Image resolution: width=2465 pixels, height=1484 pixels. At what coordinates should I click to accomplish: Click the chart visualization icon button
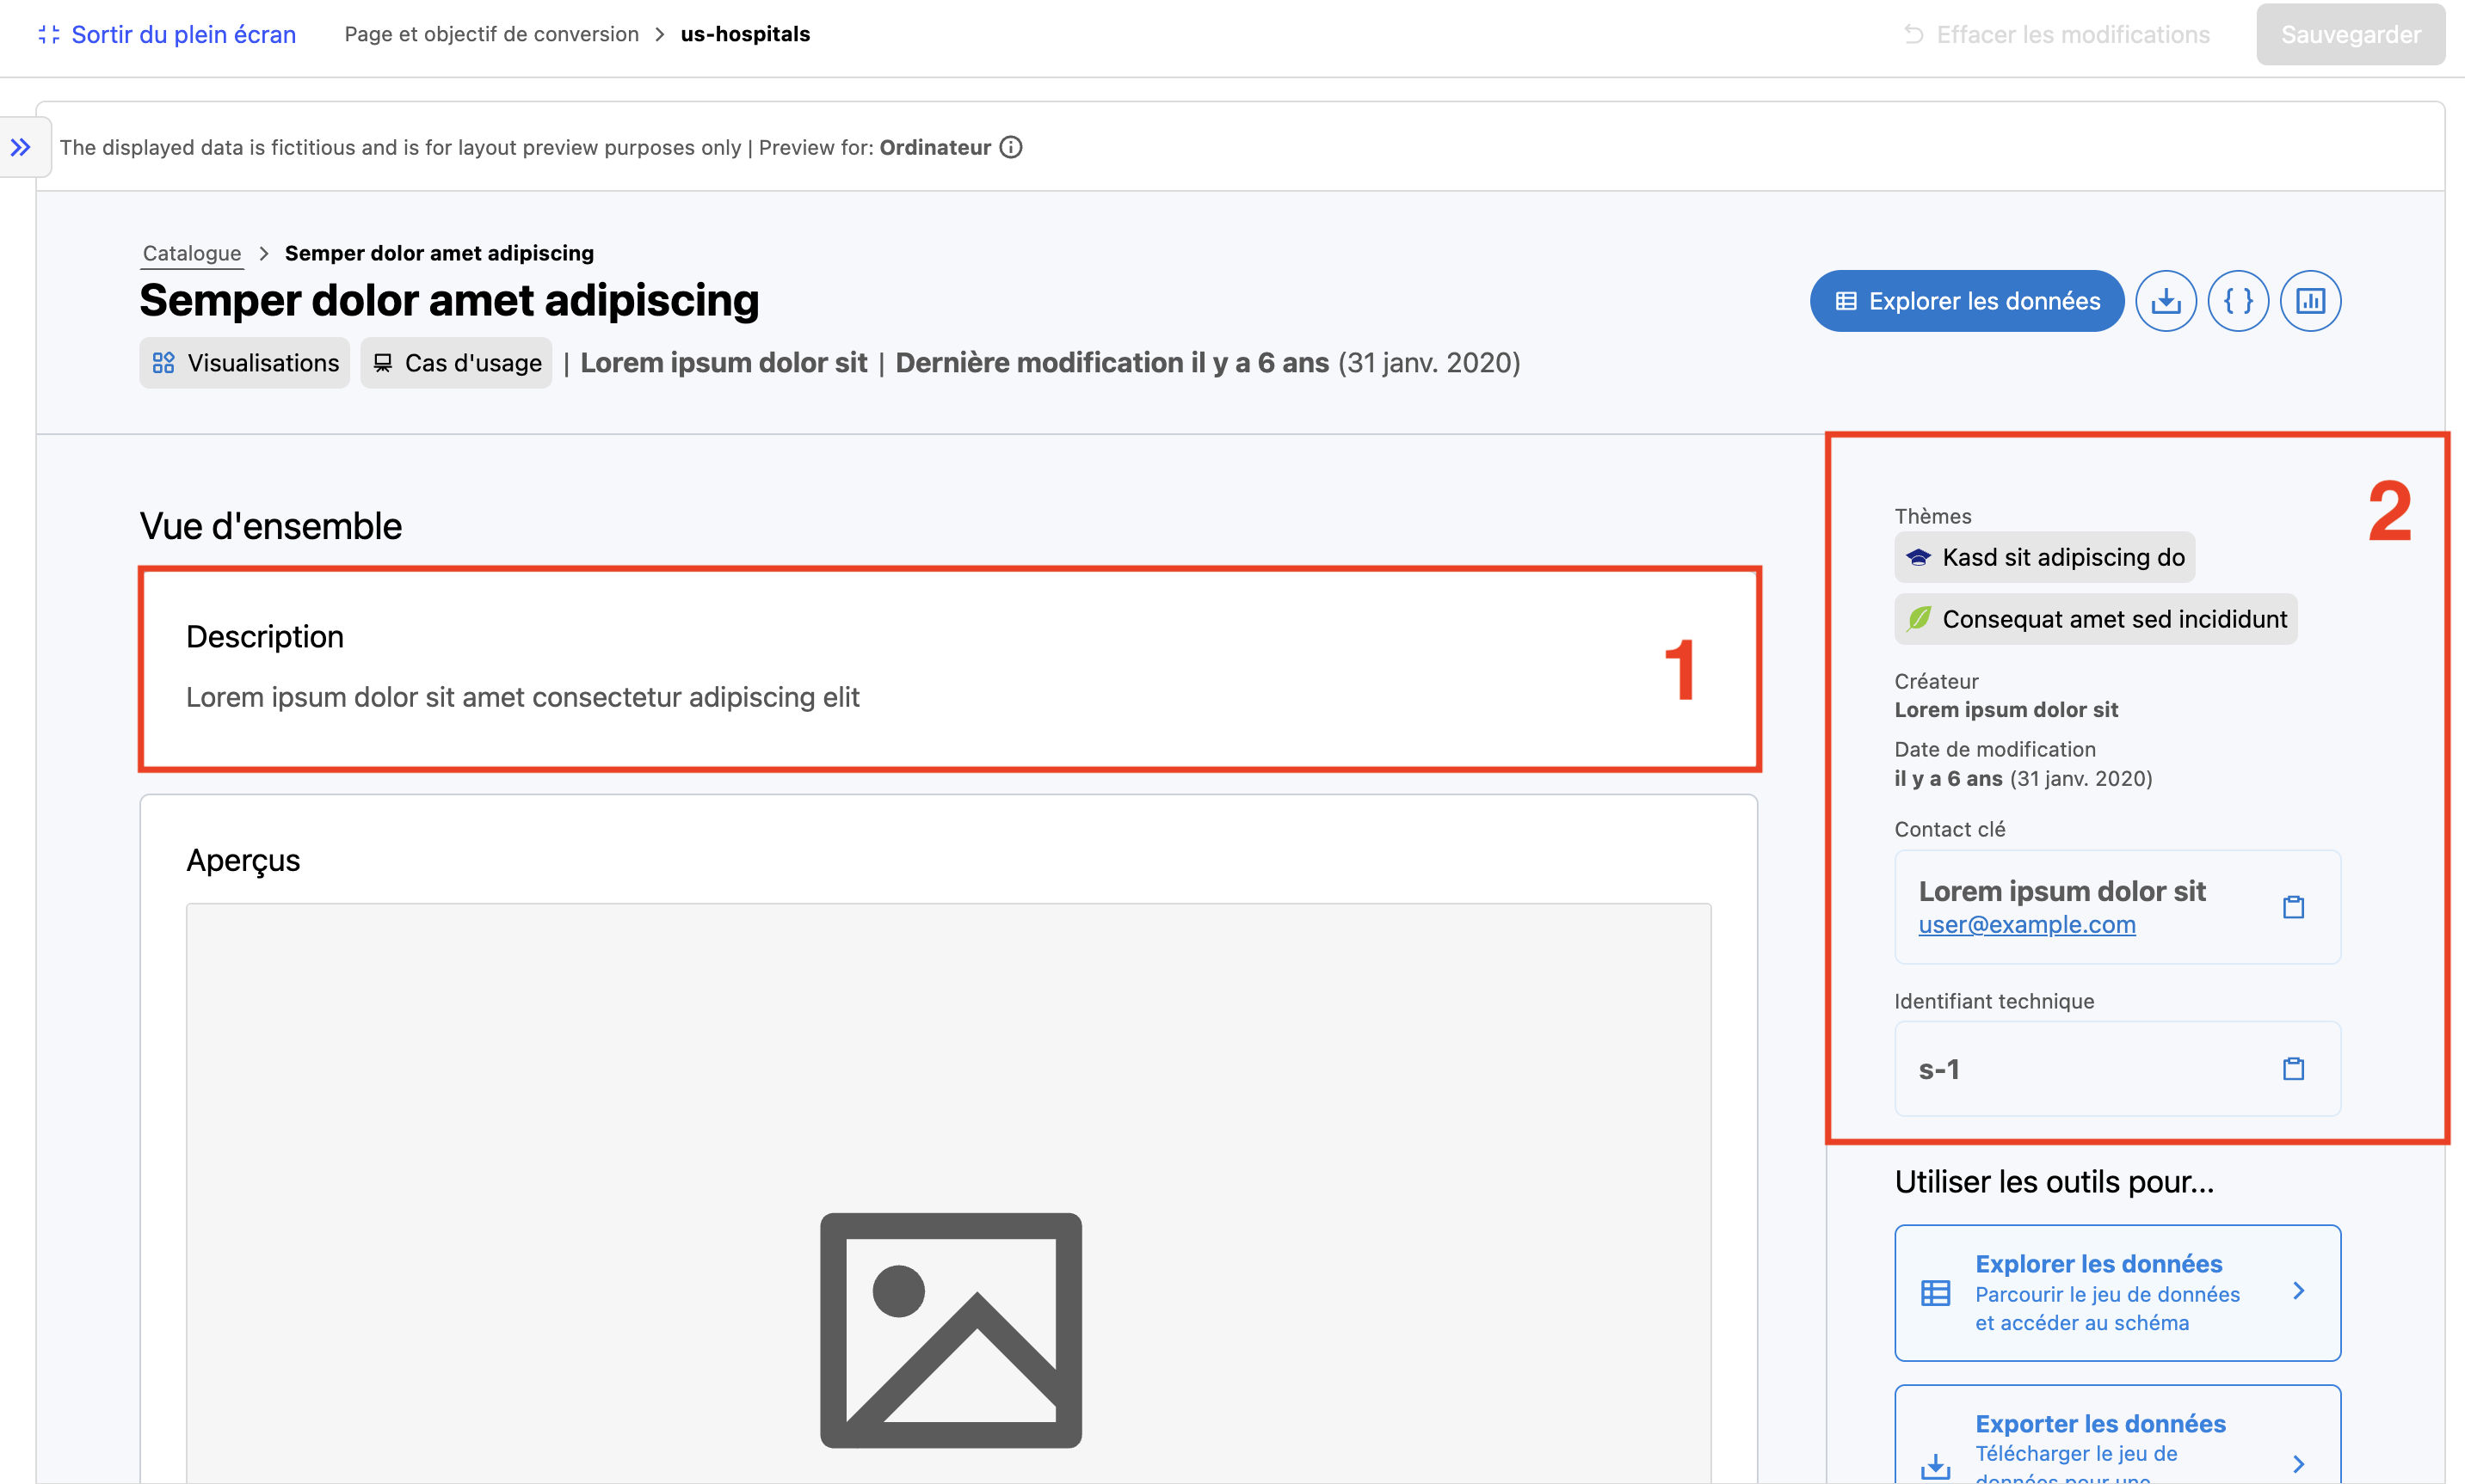pos(2310,300)
